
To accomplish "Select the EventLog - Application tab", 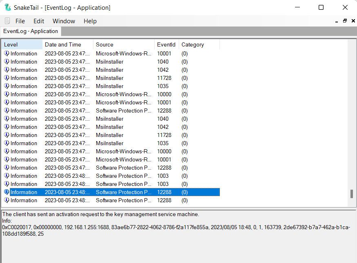I will (31, 31).
